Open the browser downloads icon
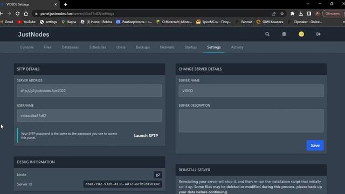This screenshot has height=194, width=345. pos(301,13)
